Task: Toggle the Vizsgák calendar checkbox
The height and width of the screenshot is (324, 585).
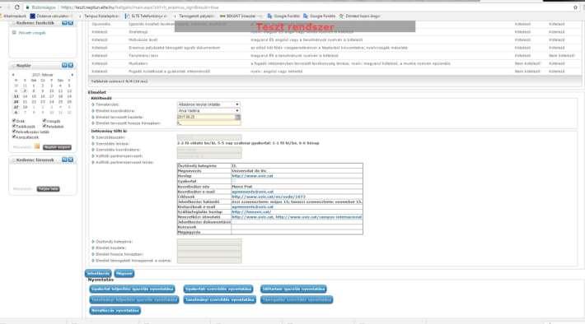Action: tap(44, 121)
